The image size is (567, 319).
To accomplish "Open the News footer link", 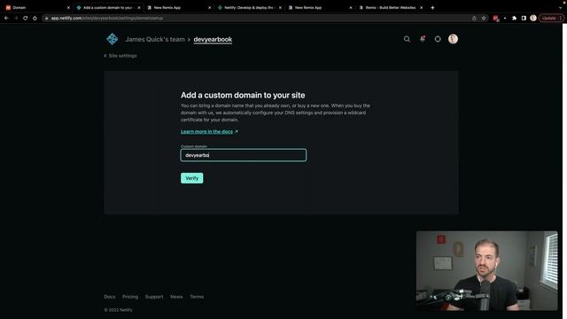I will coord(176,297).
